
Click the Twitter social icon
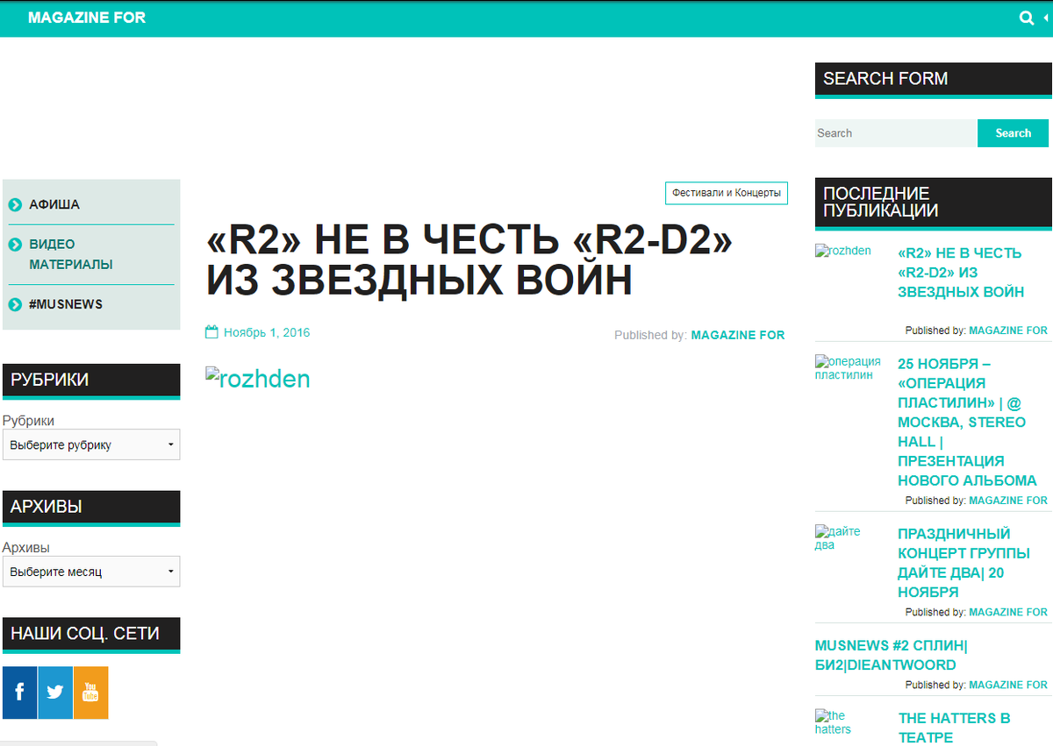click(x=55, y=693)
